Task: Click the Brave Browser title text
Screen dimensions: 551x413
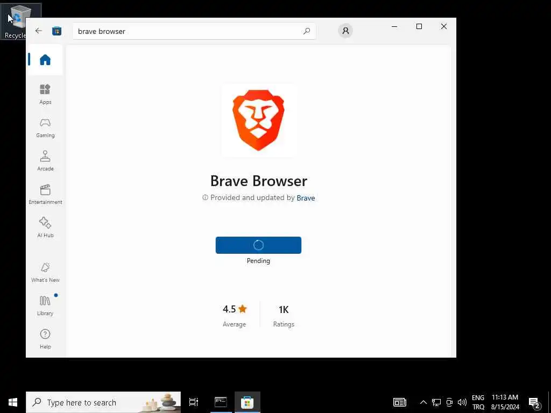Action: (x=259, y=181)
